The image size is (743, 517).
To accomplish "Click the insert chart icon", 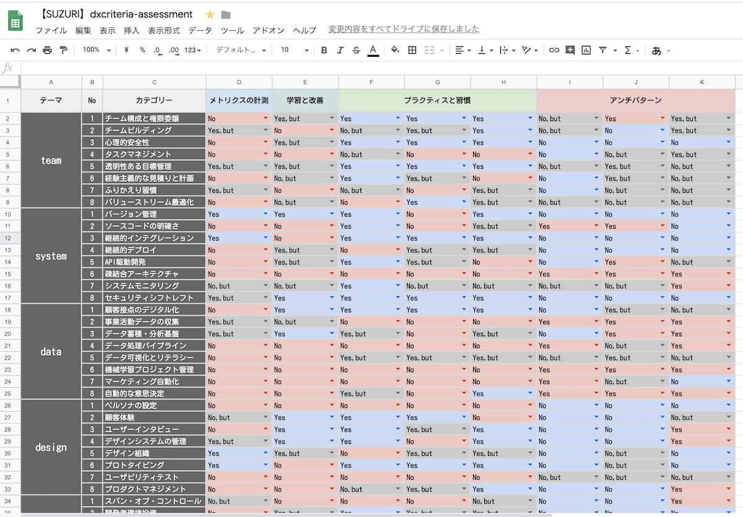I will coord(586,50).
